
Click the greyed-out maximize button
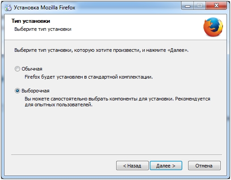tap(200, 6)
